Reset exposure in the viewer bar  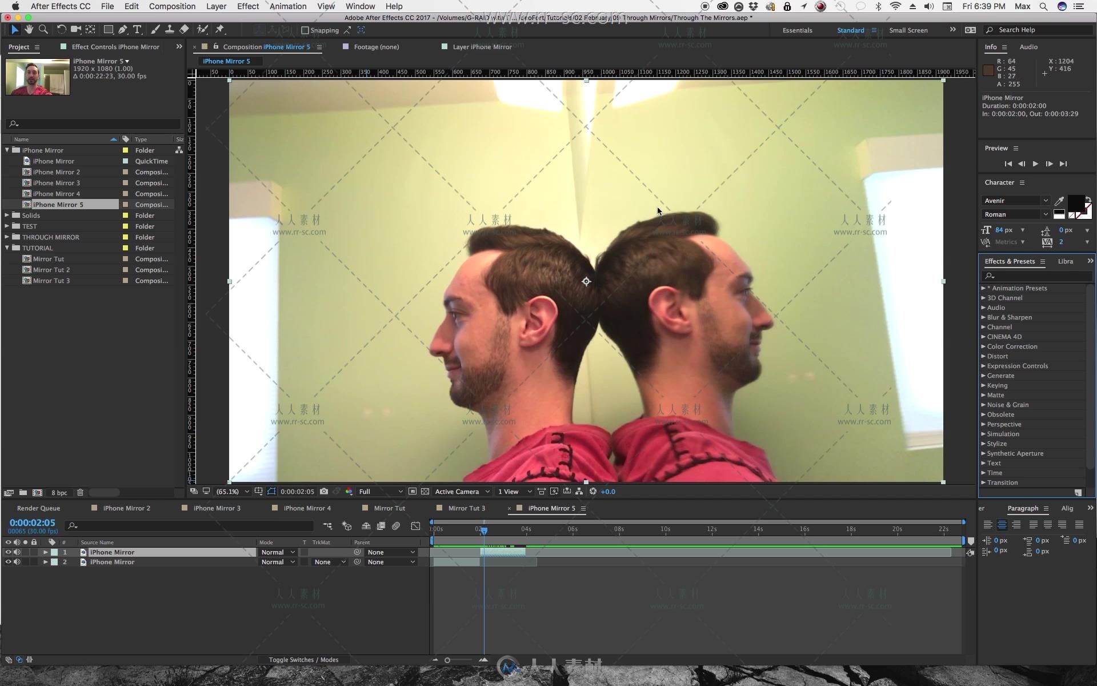click(593, 492)
